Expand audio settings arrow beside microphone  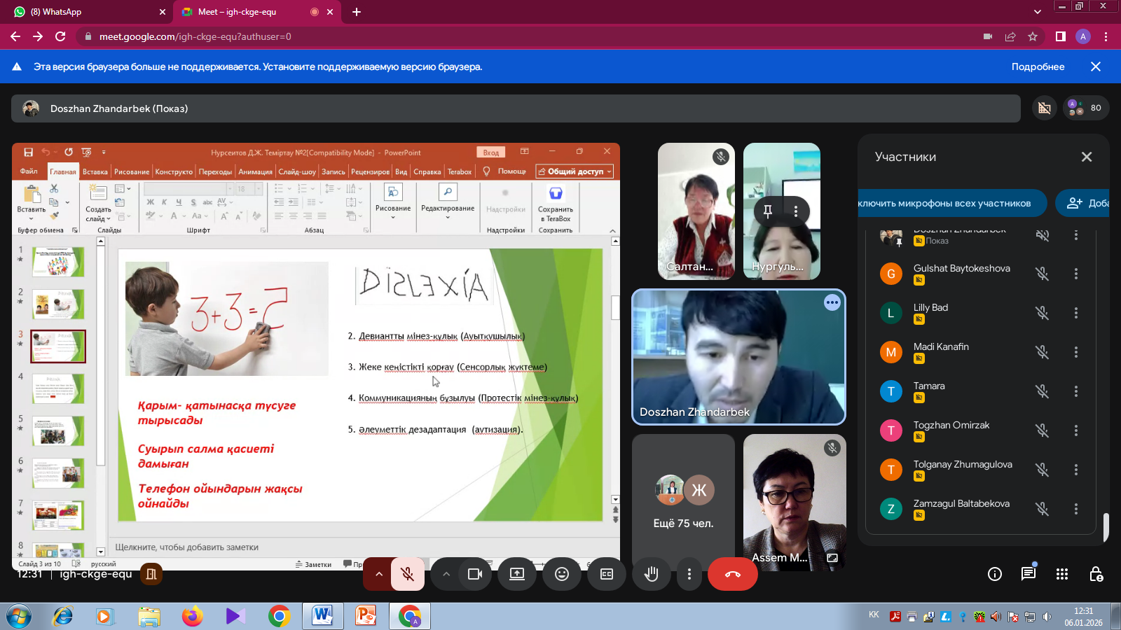point(379,574)
